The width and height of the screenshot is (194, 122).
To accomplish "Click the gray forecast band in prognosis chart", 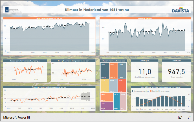I will click(85, 96).
